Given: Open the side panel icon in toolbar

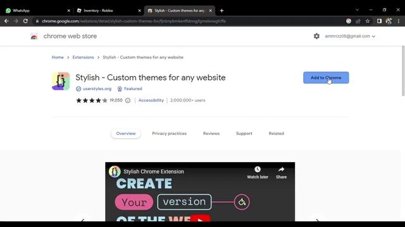Looking at the screenshot, I should (x=379, y=21).
